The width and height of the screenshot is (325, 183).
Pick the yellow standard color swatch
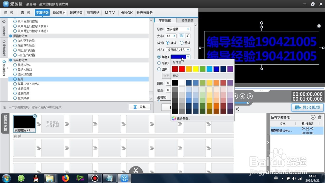pyautogui.click(x=195, y=69)
